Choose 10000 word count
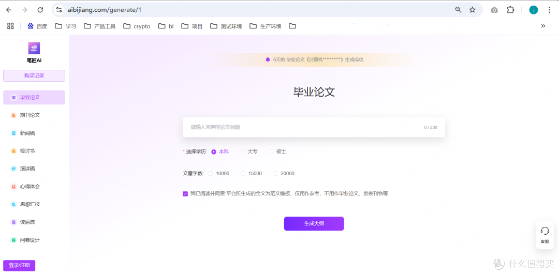 (218, 174)
